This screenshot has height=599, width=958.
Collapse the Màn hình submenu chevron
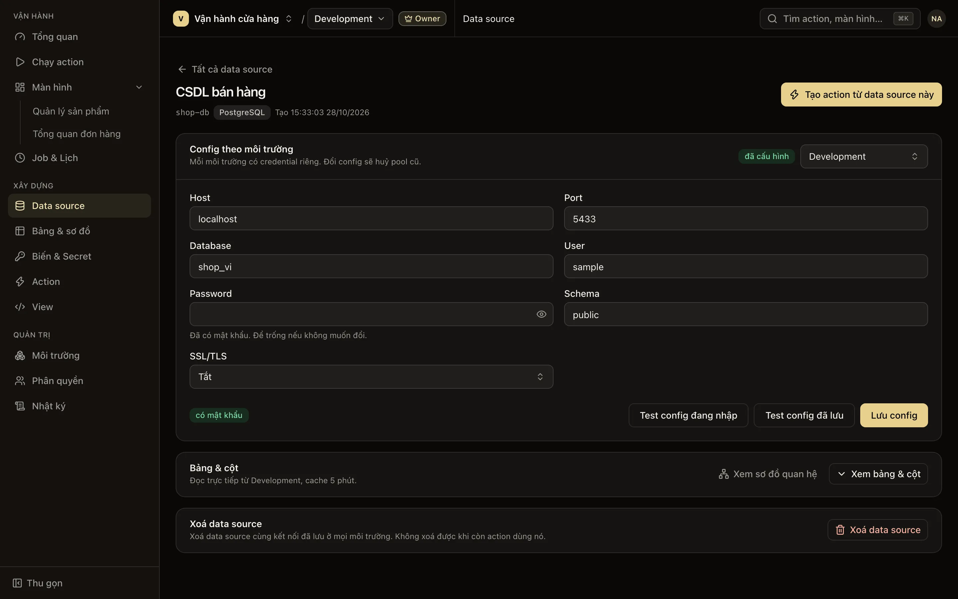139,87
